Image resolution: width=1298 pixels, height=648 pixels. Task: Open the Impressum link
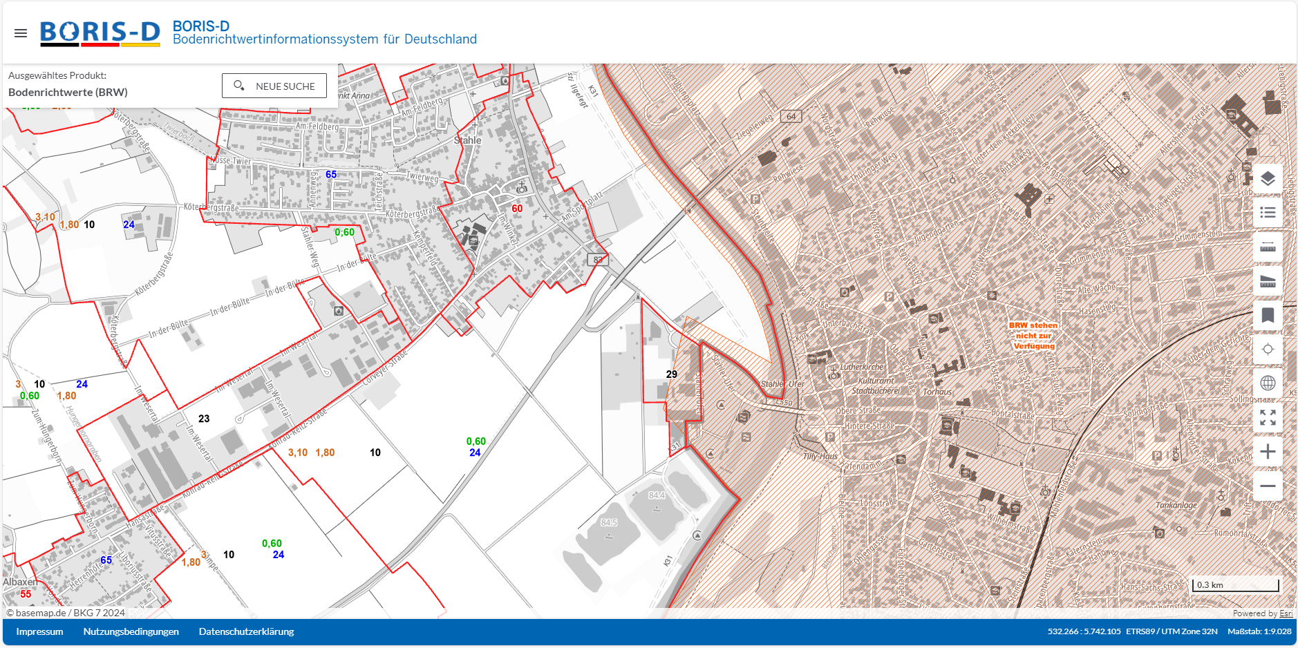click(x=39, y=631)
